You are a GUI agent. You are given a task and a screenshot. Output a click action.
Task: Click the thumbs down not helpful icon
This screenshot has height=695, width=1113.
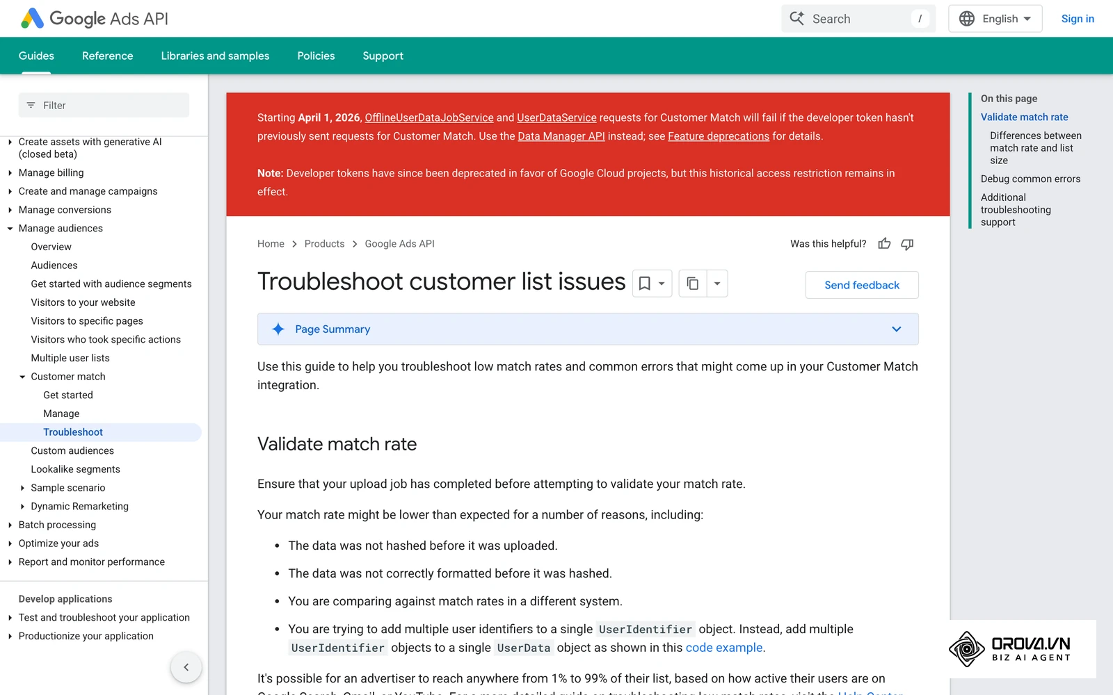pyautogui.click(x=907, y=244)
